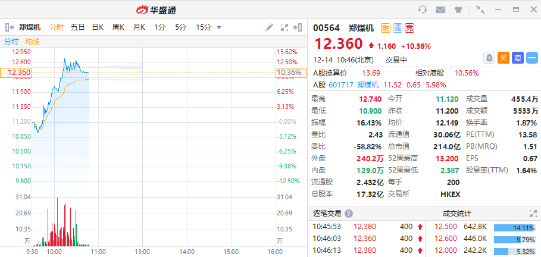This screenshot has width=541, height=257.
Task: Open the skin theme shirt icon
Action: (458, 10)
